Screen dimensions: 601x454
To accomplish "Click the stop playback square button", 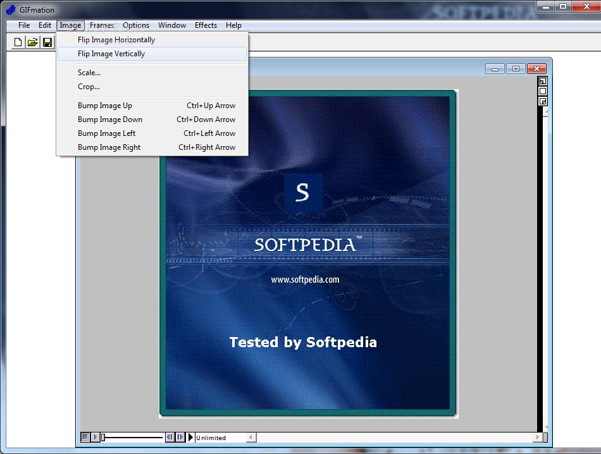I will 85,437.
